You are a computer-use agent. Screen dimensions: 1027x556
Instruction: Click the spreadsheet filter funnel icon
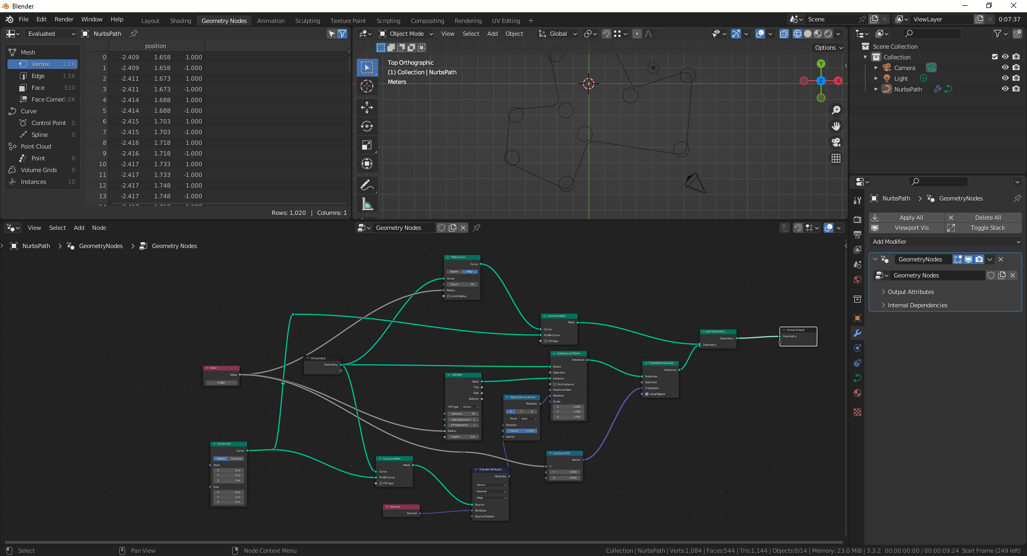click(x=342, y=34)
